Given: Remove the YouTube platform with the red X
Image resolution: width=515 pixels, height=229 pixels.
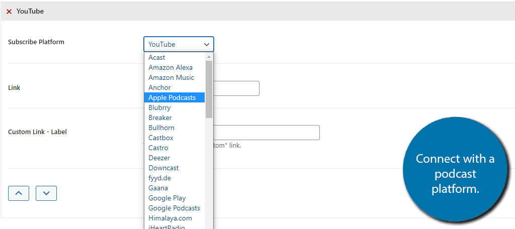Looking at the screenshot, I should [9, 12].
